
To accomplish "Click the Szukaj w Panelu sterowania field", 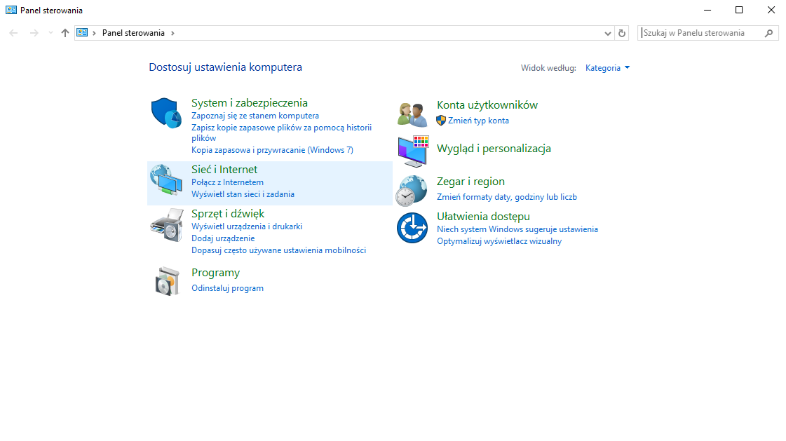I will 701,33.
